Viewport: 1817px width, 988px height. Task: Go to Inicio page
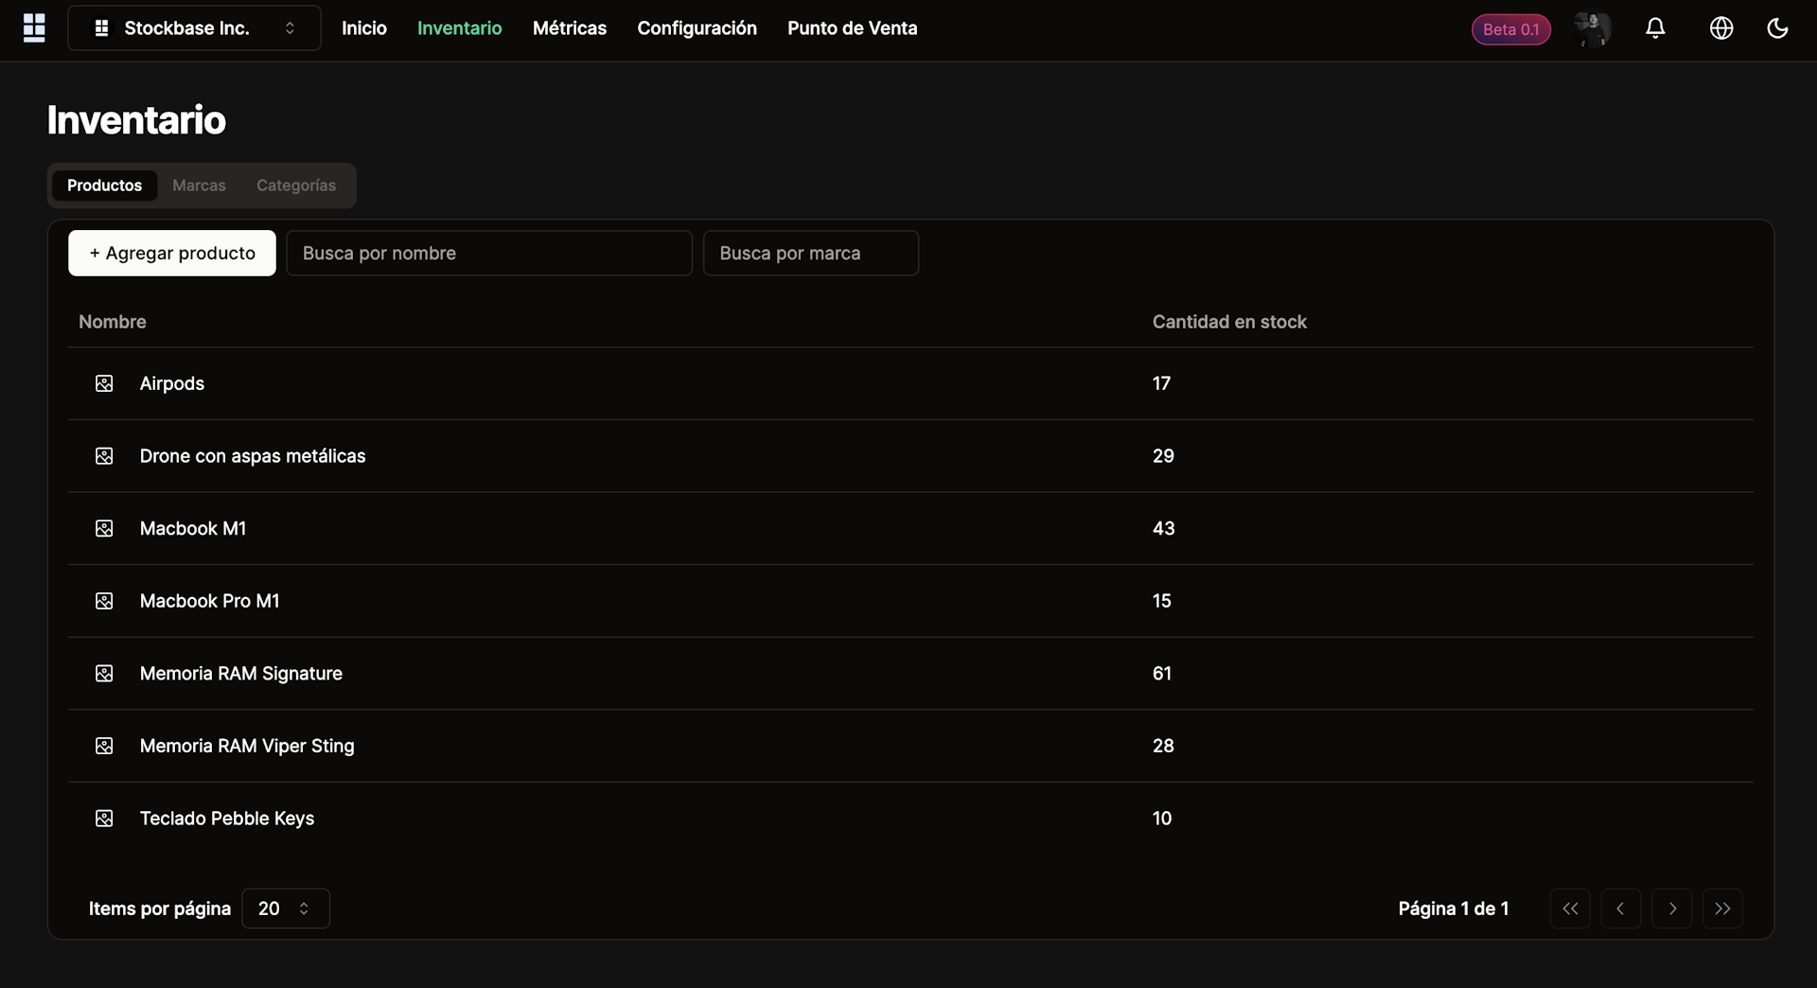[364, 28]
